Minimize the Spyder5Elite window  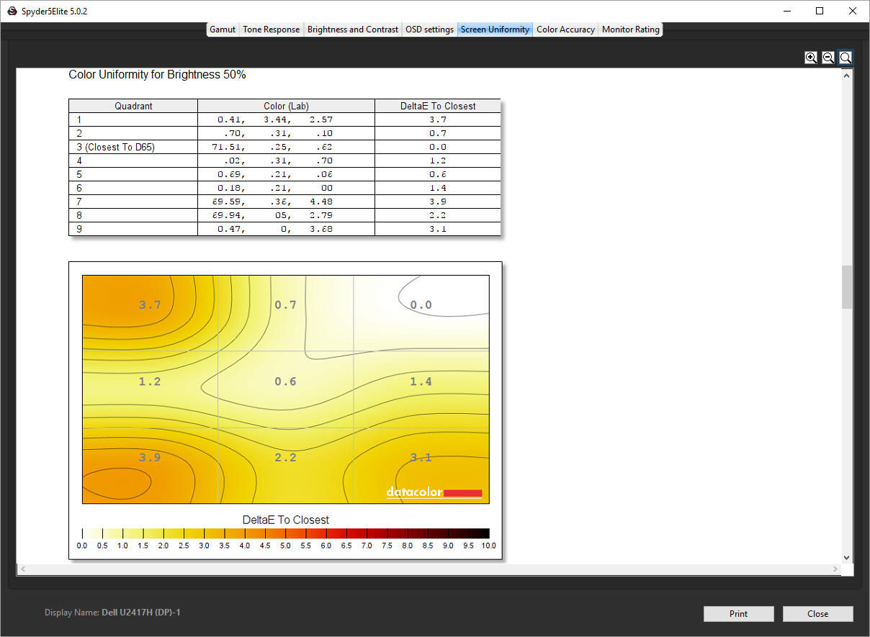pos(786,11)
